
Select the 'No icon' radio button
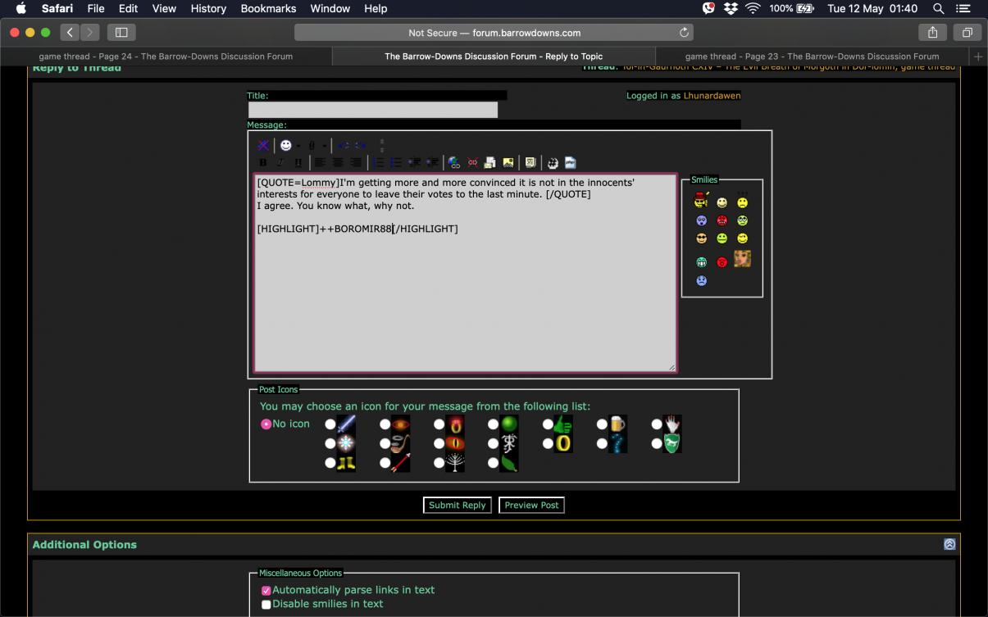point(266,424)
